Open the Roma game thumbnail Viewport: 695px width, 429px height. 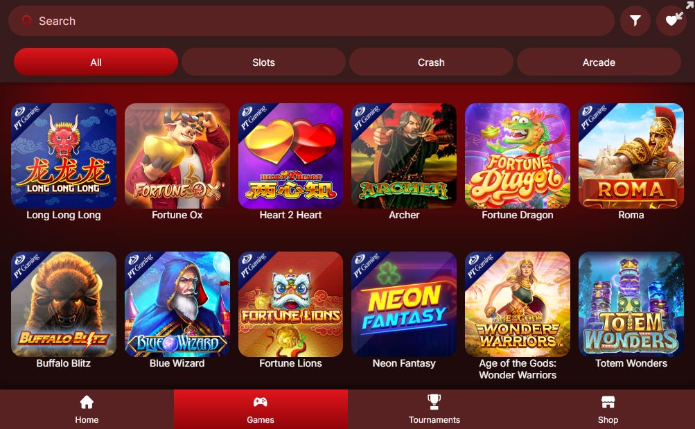[631, 156]
